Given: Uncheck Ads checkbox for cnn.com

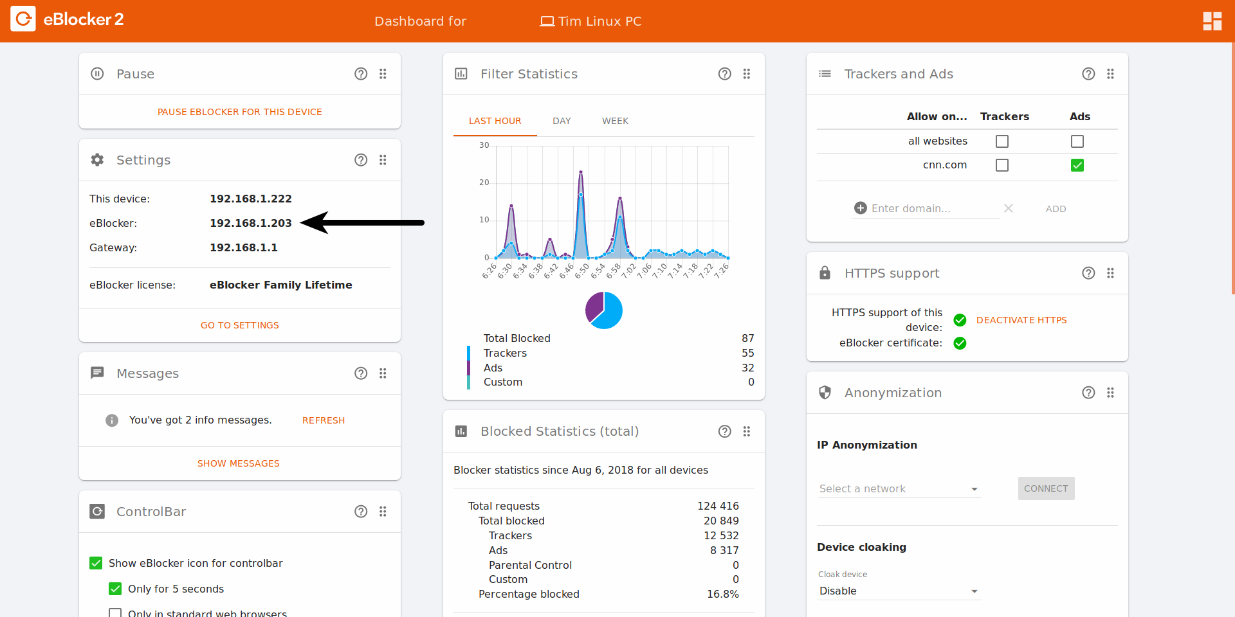Looking at the screenshot, I should [1077, 165].
